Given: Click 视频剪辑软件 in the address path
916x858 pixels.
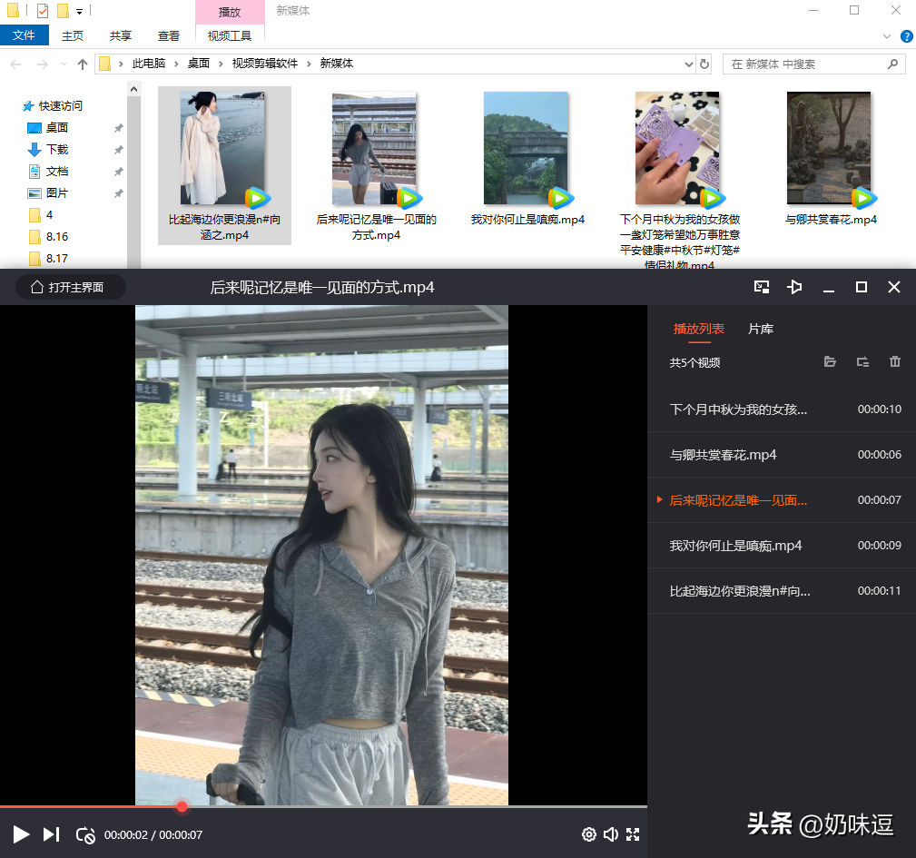Looking at the screenshot, I should click(265, 63).
